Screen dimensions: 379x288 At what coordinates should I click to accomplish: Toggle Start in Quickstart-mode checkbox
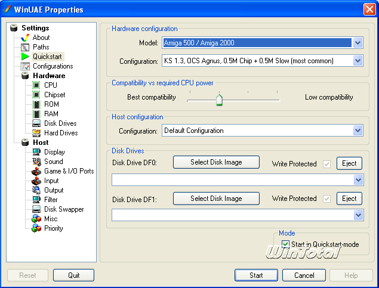(x=285, y=244)
